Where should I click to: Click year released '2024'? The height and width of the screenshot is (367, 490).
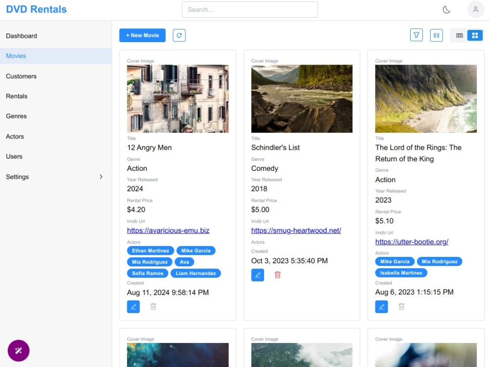[135, 188]
